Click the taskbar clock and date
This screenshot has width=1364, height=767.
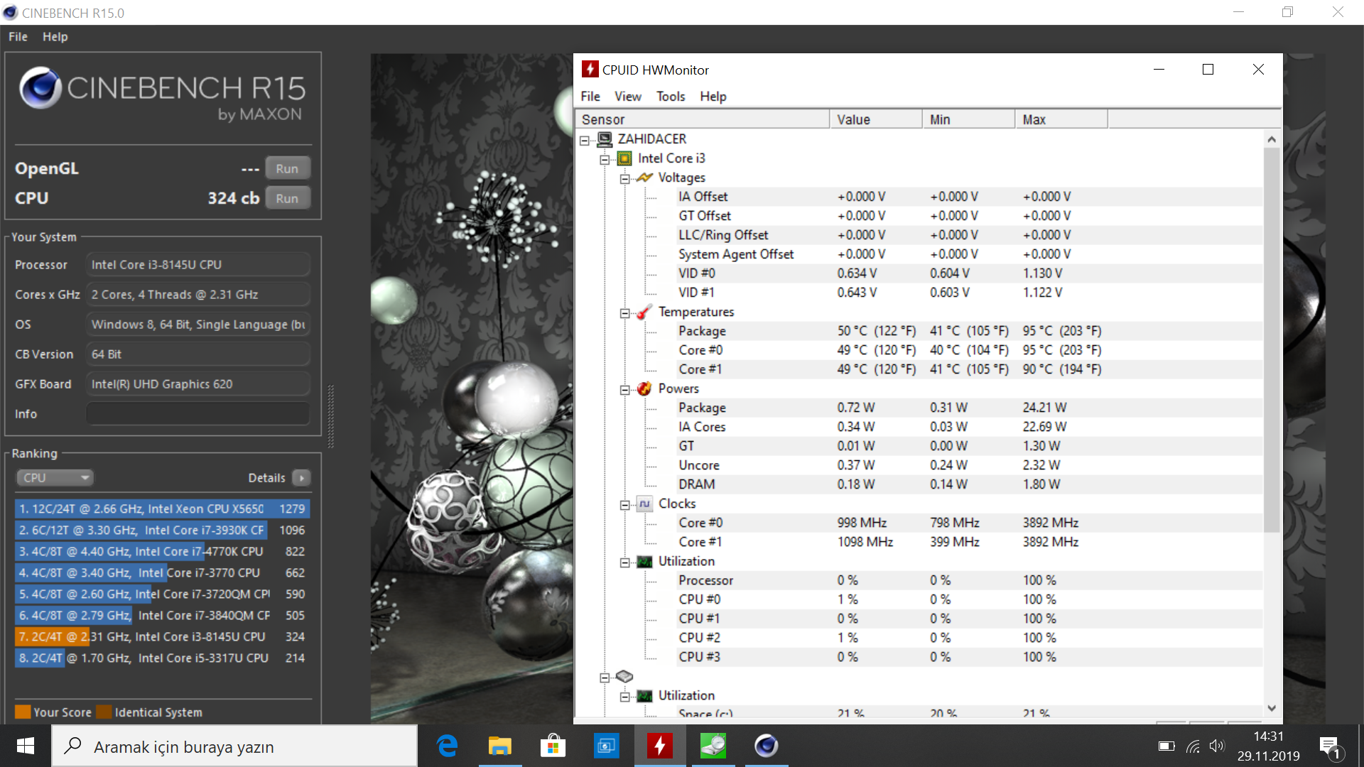(1268, 746)
